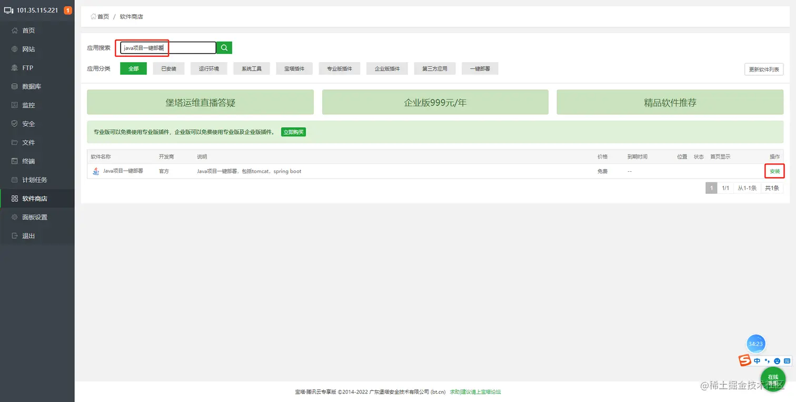
Task: Select the 企业版插件 category tab
Action: (387, 68)
